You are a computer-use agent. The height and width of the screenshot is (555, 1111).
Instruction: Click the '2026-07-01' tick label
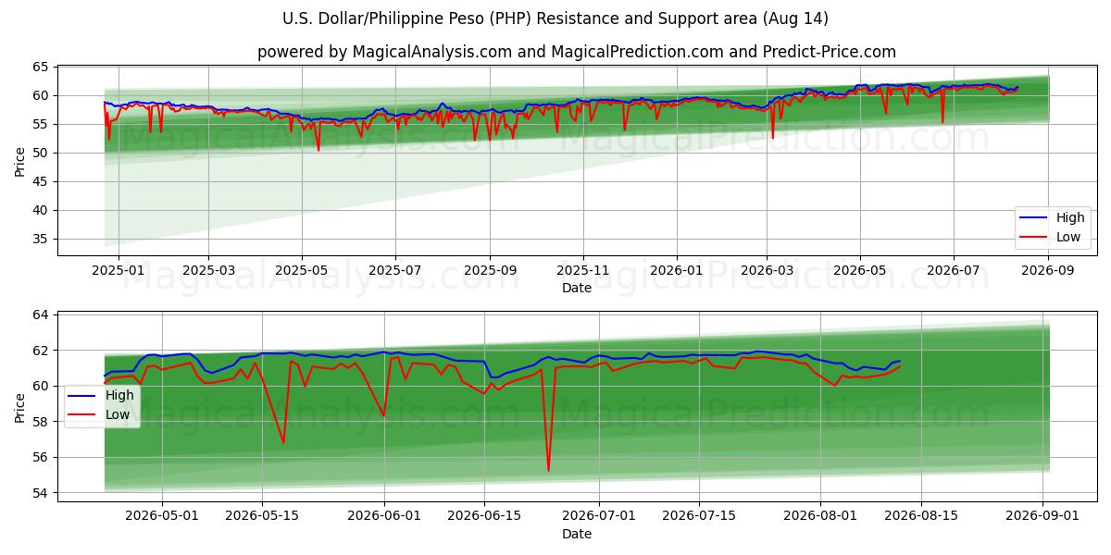coord(600,515)
